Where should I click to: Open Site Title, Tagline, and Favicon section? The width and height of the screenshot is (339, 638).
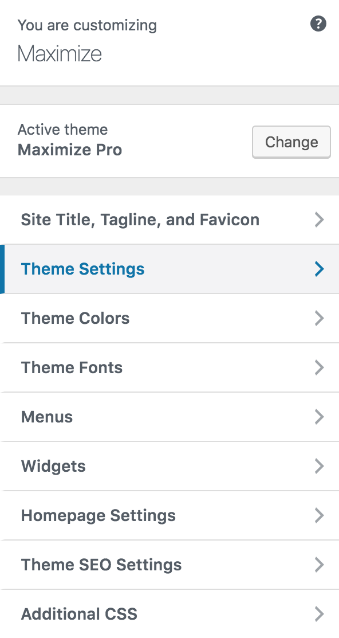point(169,220)
